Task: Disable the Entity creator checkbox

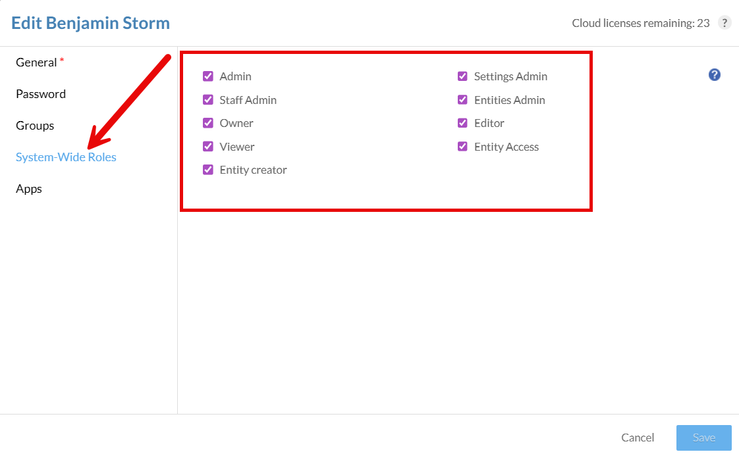Action: click(x=208, y=170)
